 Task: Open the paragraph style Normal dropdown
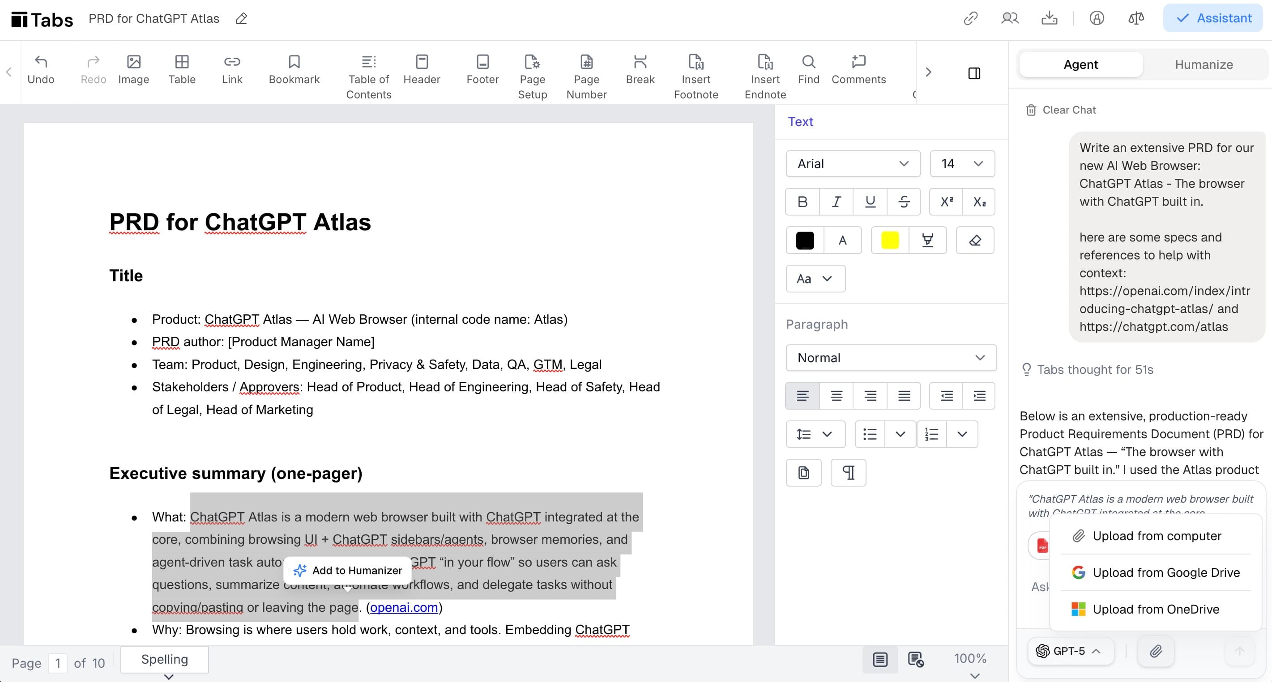[x=890, y=358]
